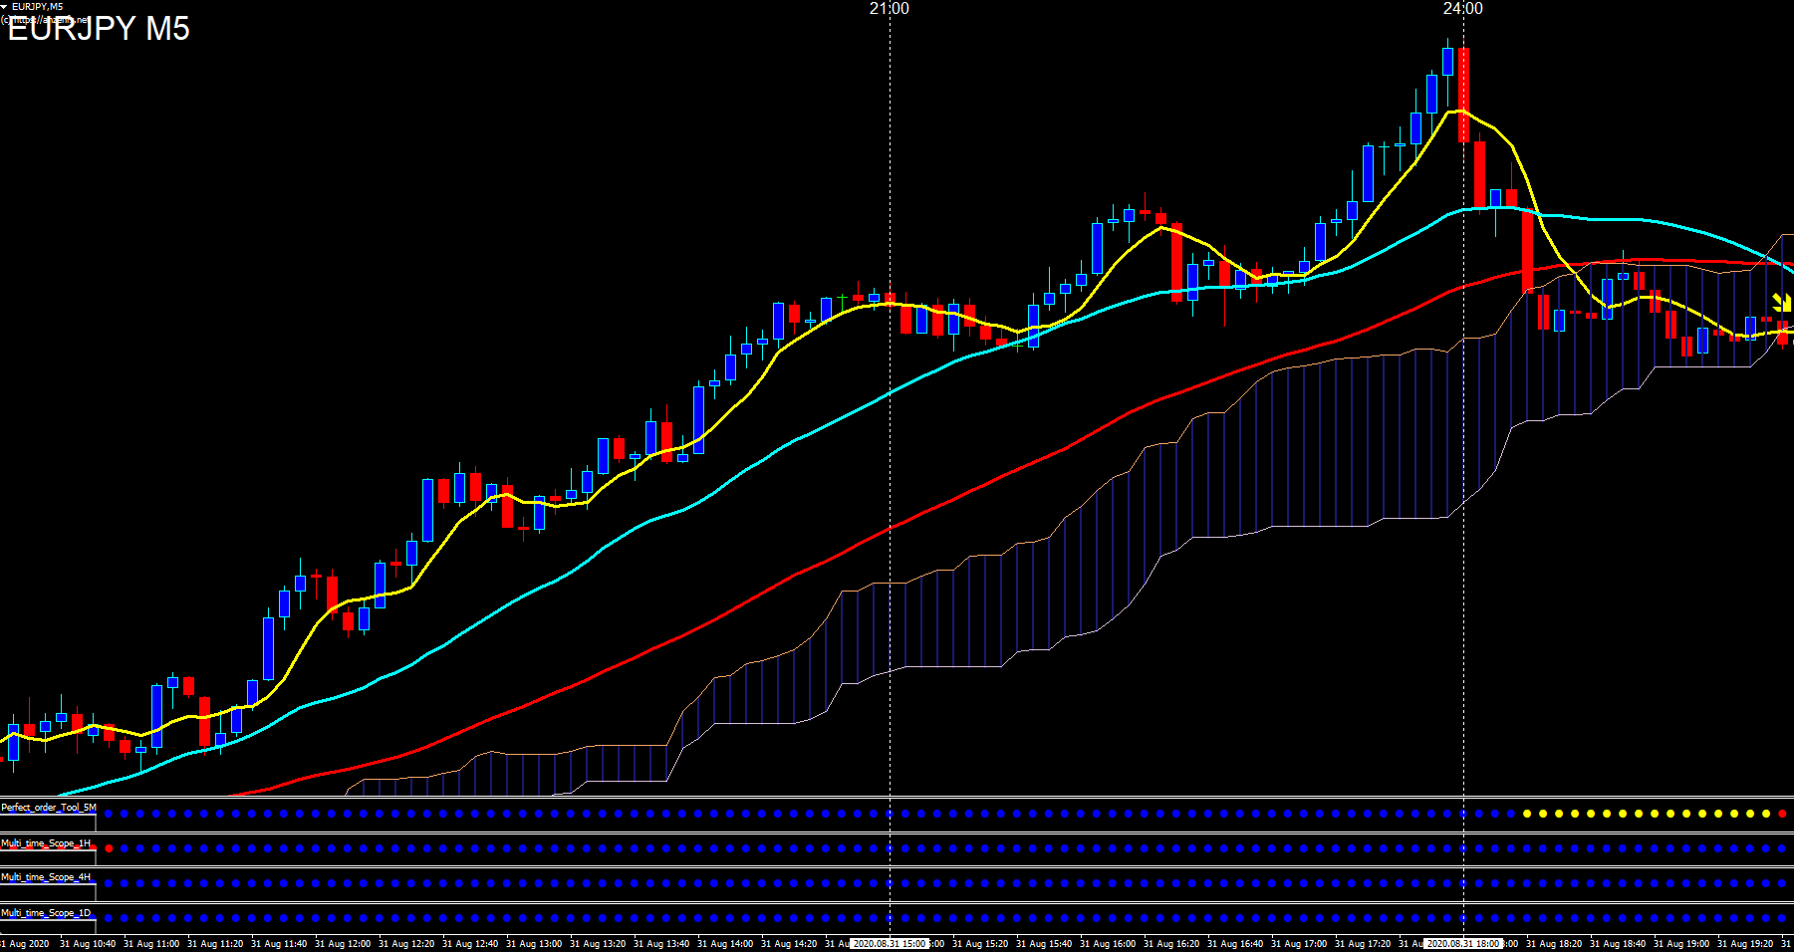Click the 31 Aug 14:20 time label
This screenshot has width=1794, height=952.
[789, 944]
